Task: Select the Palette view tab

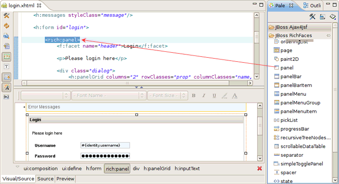Action: (x=281, y=5)
